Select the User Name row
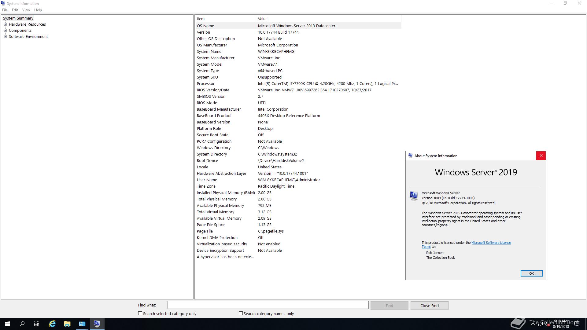587x330 pixels. (x=298, y=180)
